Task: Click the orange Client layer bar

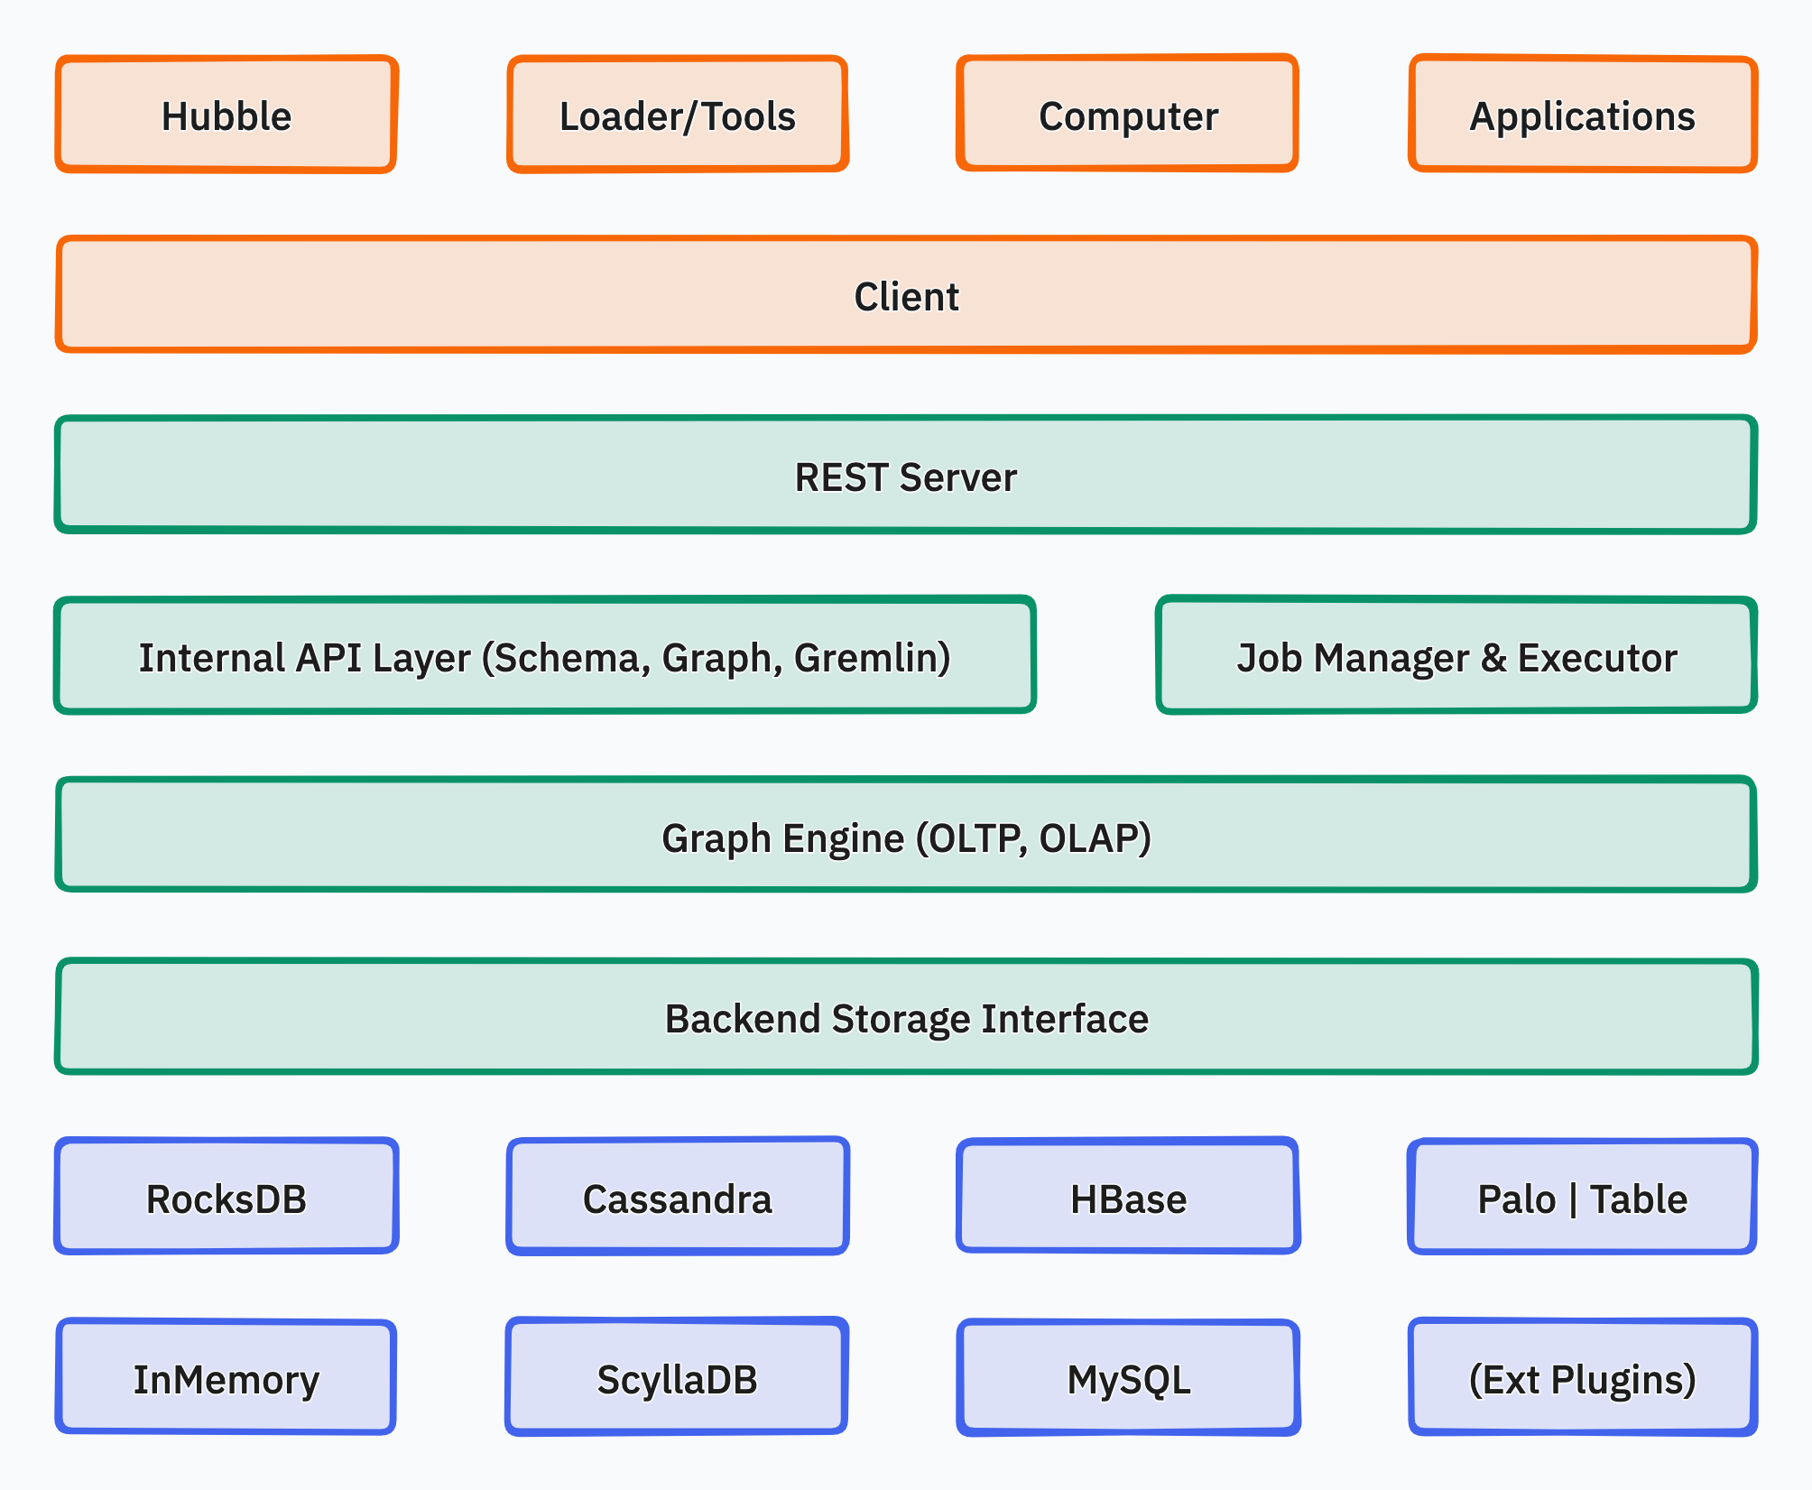Action: point(906,295)
